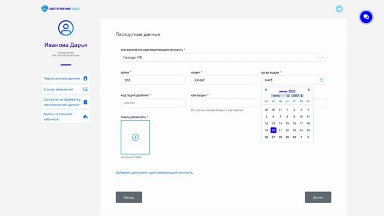
Task: Select day 14 in the calendar
Action: click(280, 124)
